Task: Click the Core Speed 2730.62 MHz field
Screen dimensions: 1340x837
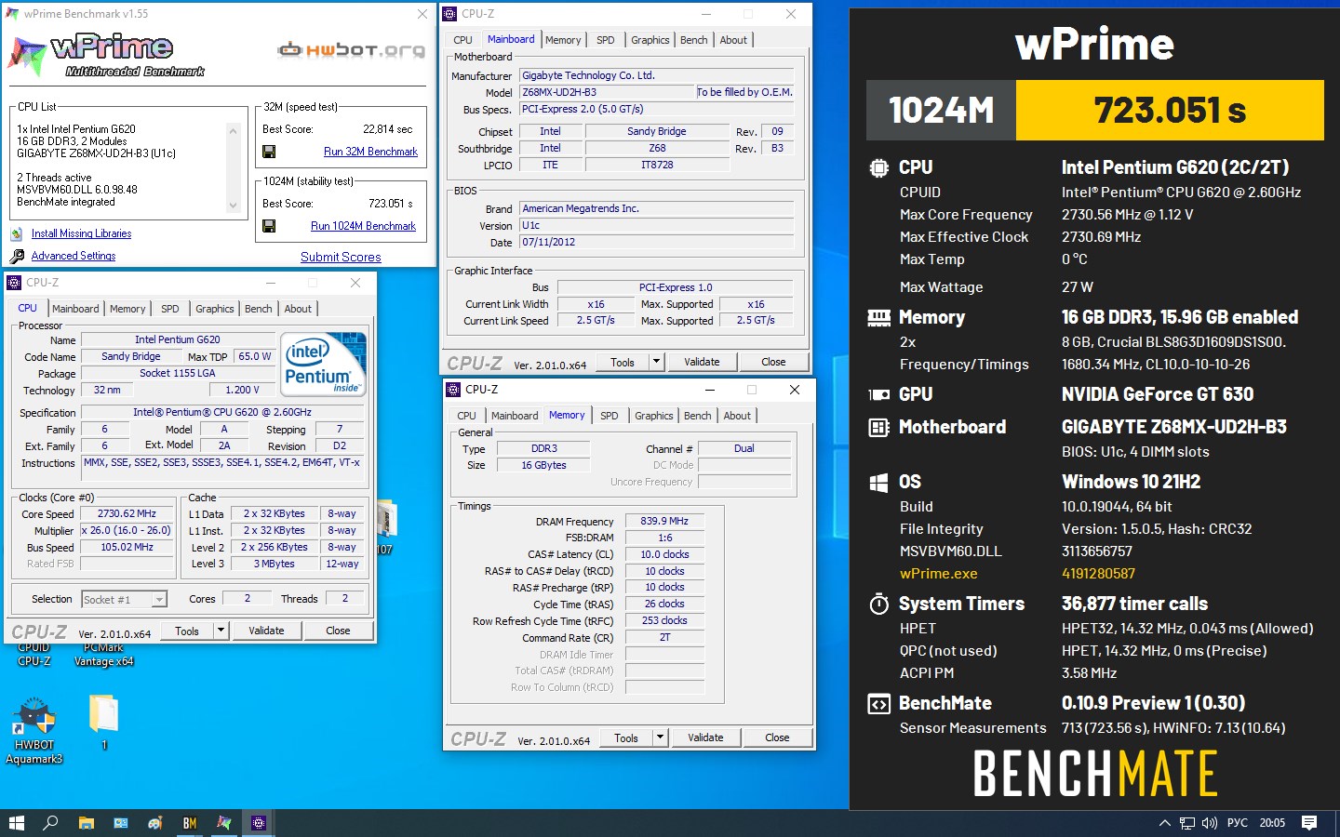Action: (x=127, y=513)
